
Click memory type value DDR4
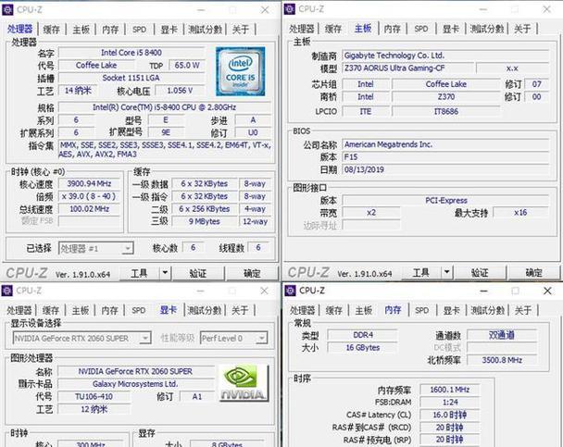click(363, 335)
